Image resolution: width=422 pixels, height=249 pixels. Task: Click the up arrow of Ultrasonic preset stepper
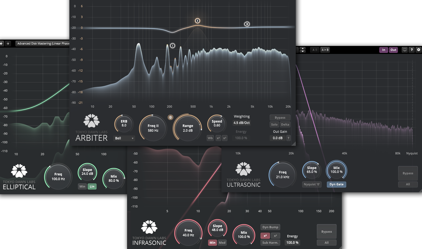pyautogui.click(x=303, y=48)
